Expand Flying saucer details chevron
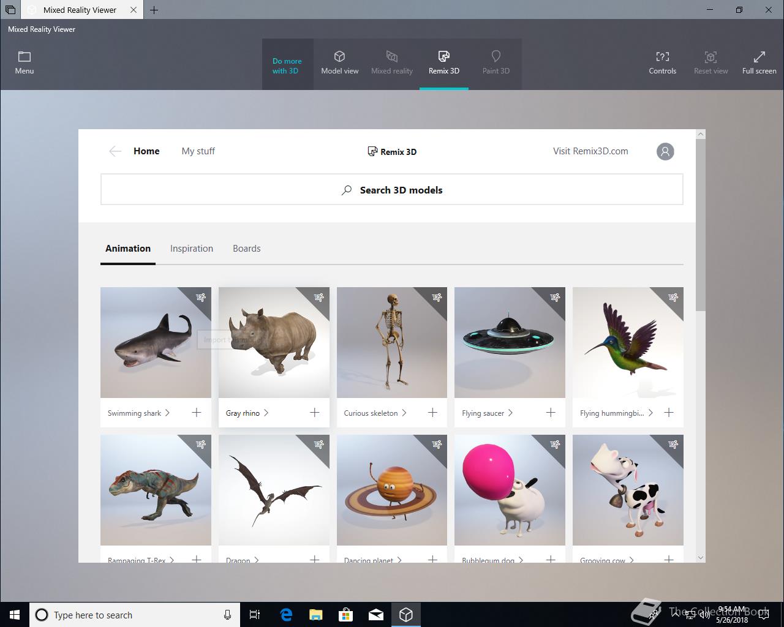784x627 pixels. pos(511,413)
